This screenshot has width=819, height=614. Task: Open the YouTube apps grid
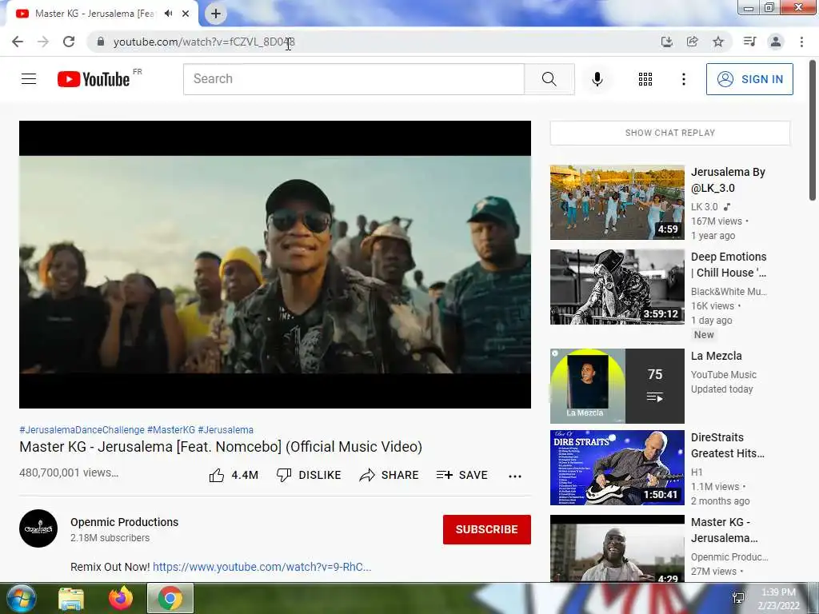pyautogui.click(x=645, y=79)
